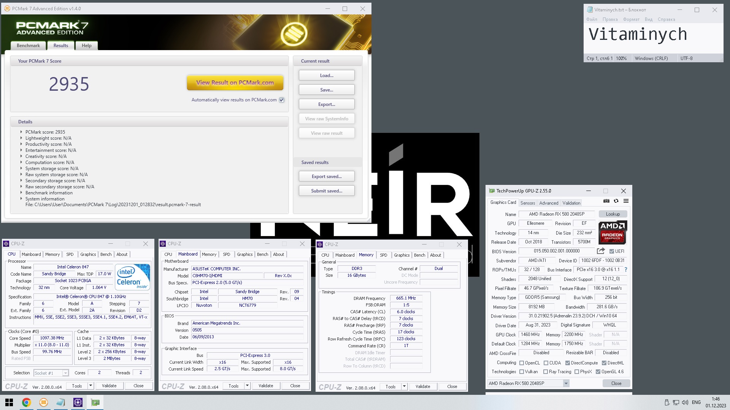Click the GPU-Z refresh icon
The height and width of the screenshot is (410, 730).
(616, 201)
